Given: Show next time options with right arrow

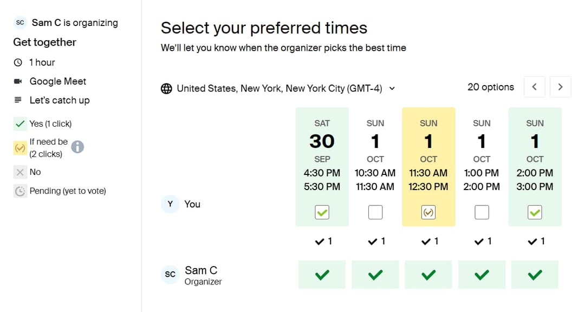Looking at the screenshot, I should (x=561, y=87).
